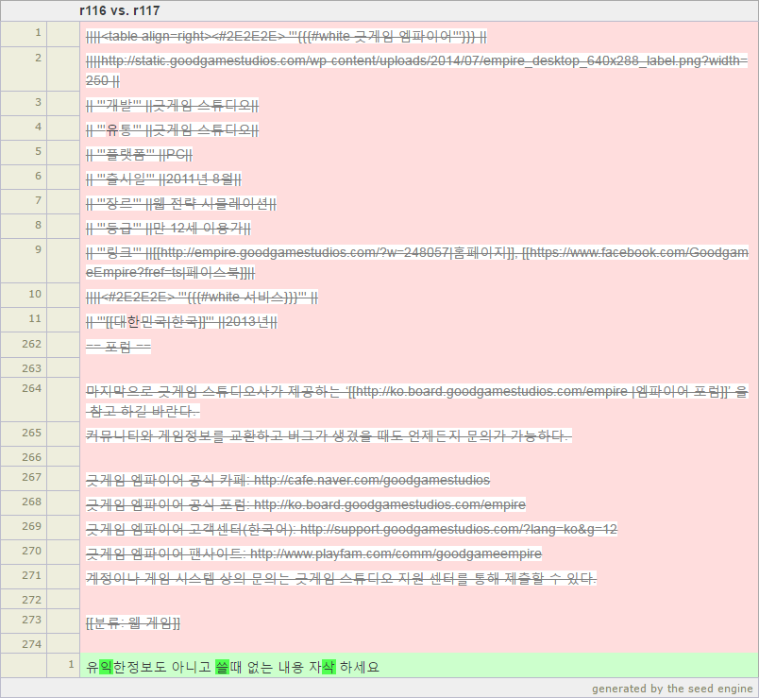Select deleted line 1 with table align=right text
This screenshot has height=698, width=759.
[x=286, y=36]
